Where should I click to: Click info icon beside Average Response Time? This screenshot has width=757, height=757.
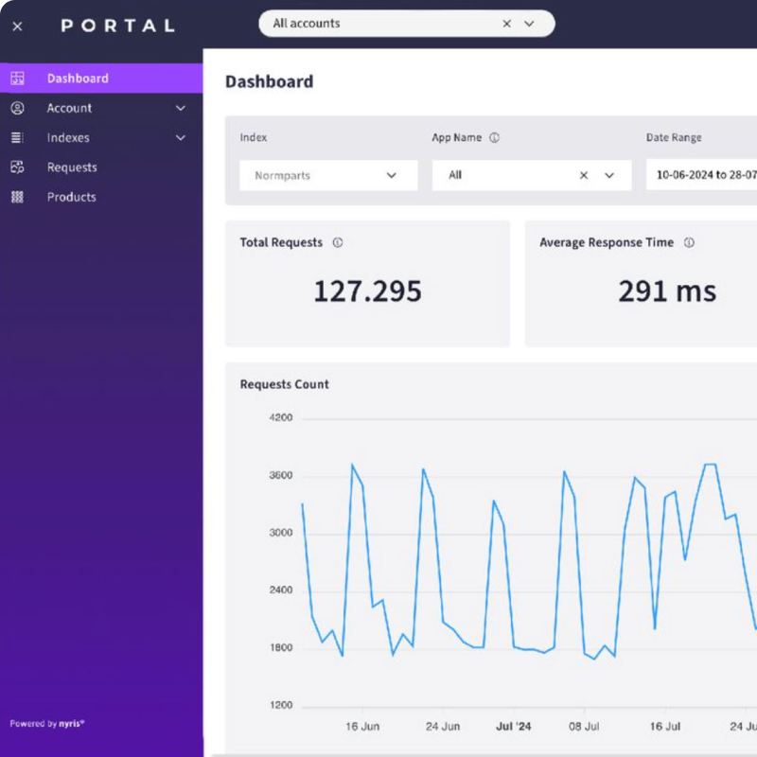[689, 243]
